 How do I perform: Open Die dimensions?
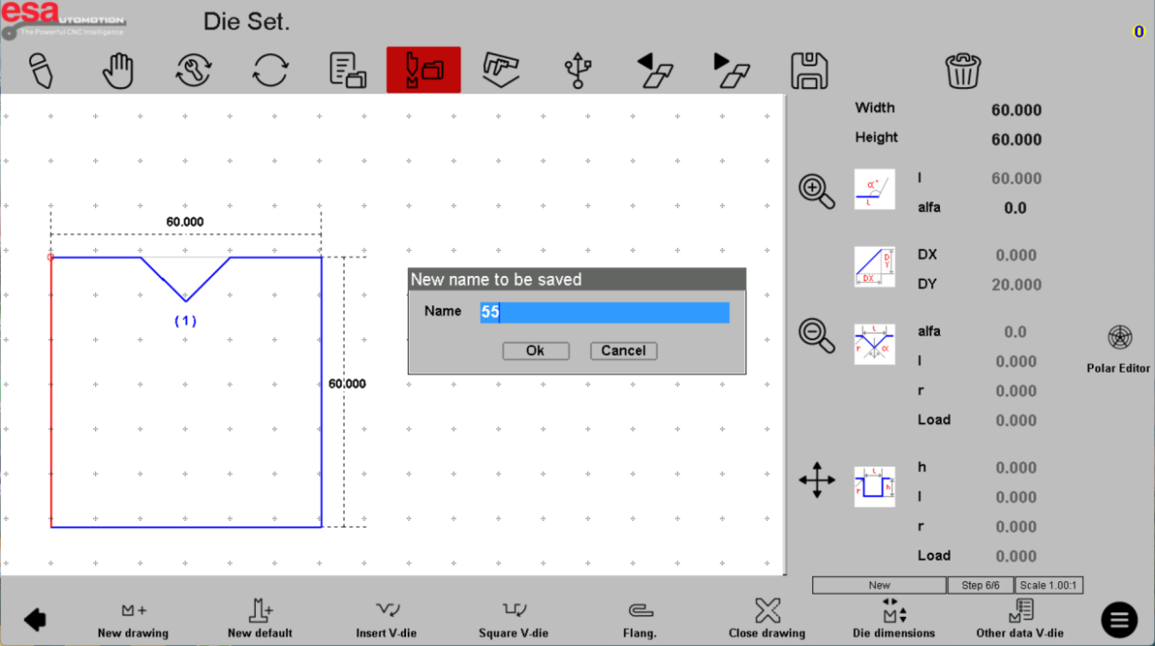click(893, 618)
